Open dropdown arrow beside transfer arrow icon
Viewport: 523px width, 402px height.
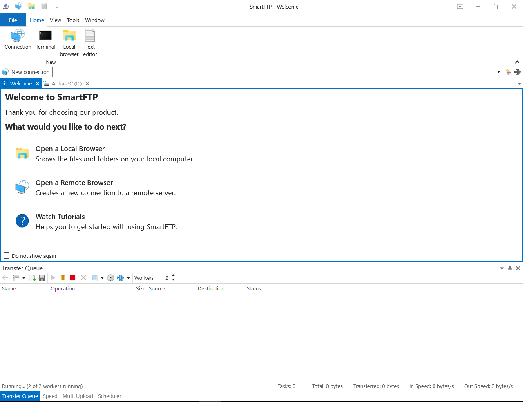click(x=128, y=278)
